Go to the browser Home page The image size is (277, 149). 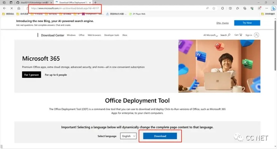(19, 8)
